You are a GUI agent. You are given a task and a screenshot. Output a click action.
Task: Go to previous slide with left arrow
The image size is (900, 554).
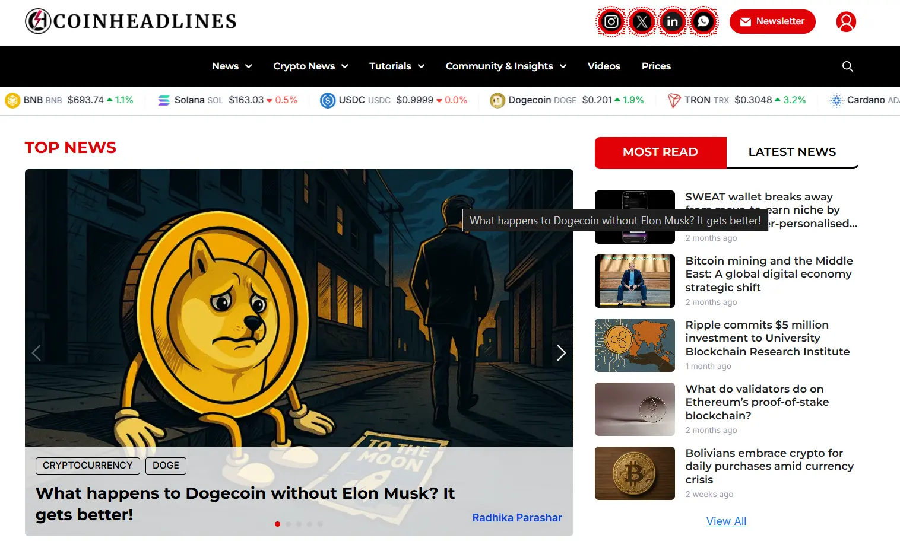[x=36, y=353]
